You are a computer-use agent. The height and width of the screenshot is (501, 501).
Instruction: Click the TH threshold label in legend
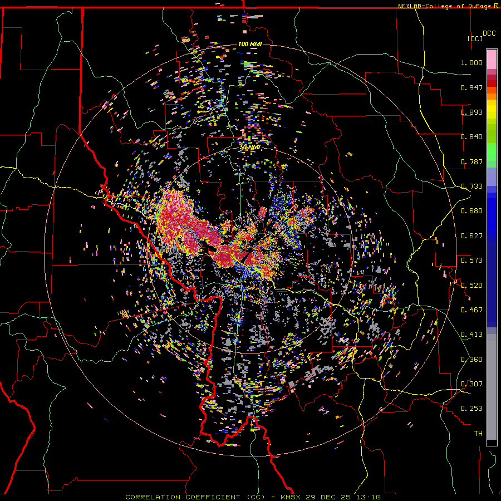click(x=478, y=434)
